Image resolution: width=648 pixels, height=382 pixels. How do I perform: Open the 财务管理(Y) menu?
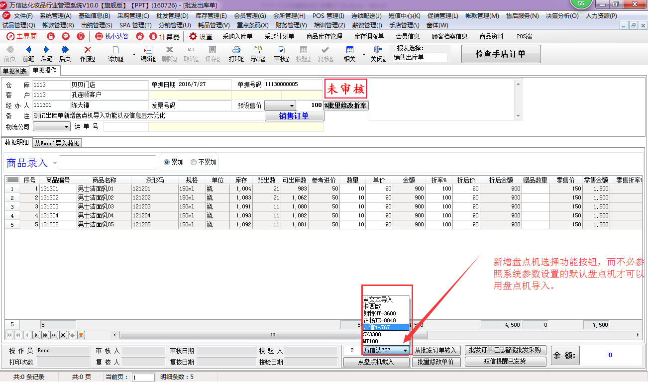291,25
